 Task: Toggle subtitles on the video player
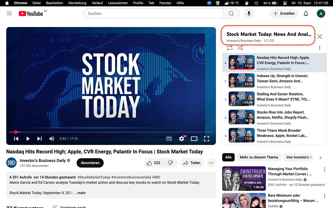click(x=169, y=139)
